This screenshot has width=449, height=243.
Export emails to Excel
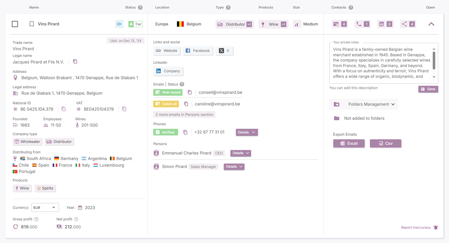tap(349, 143)
